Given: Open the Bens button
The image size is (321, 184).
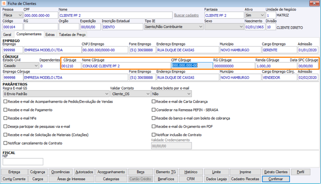Looking at the screenshot, I should 140,172.
